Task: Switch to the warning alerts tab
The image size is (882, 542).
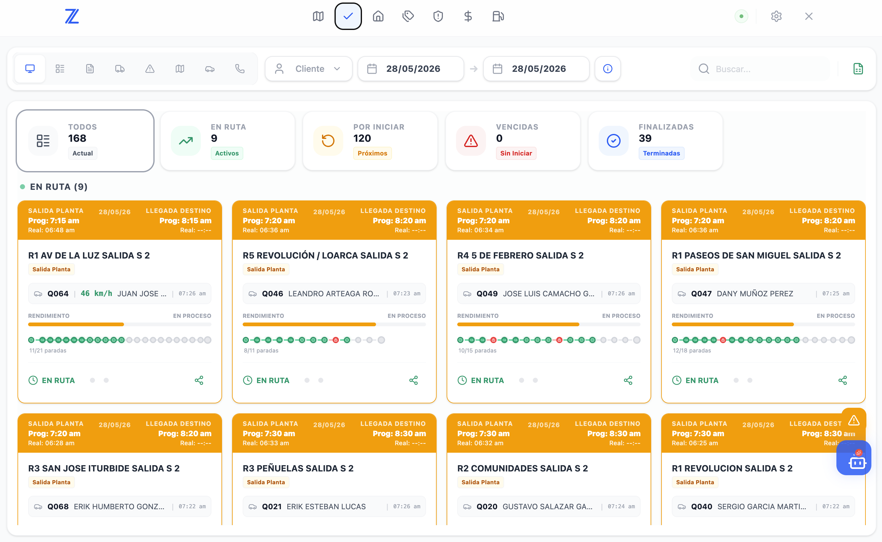Action: [150, 69]
